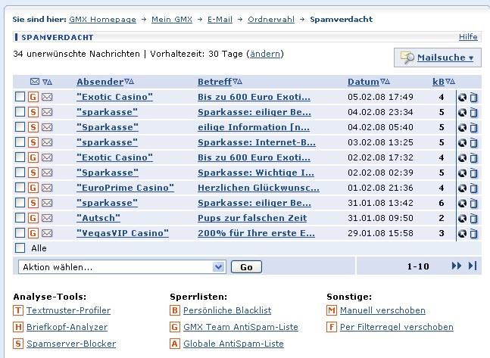Click the F icon beside Per Filterregel verschoben

332,327
